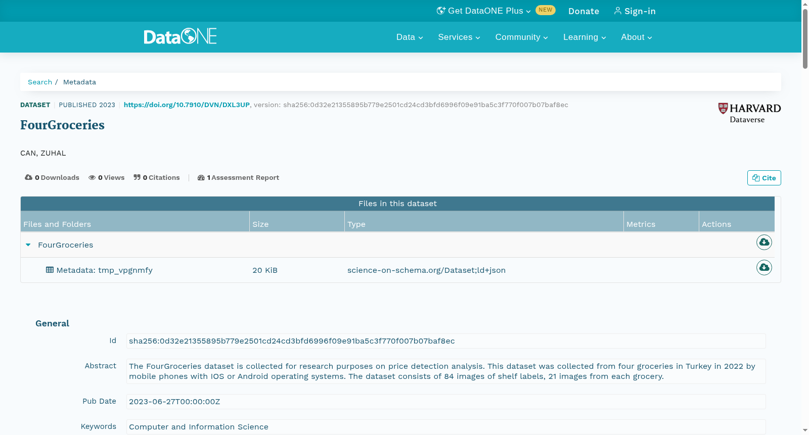Download the FourGroceries folder package
Screen dimensions: 809x435
(x=764, y=243)
